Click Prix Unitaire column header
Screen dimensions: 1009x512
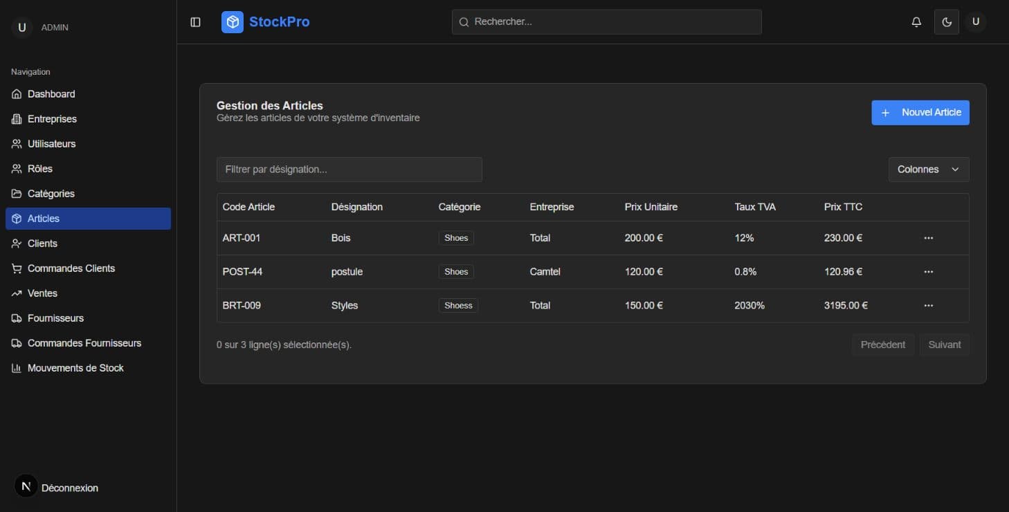point(651,207)
